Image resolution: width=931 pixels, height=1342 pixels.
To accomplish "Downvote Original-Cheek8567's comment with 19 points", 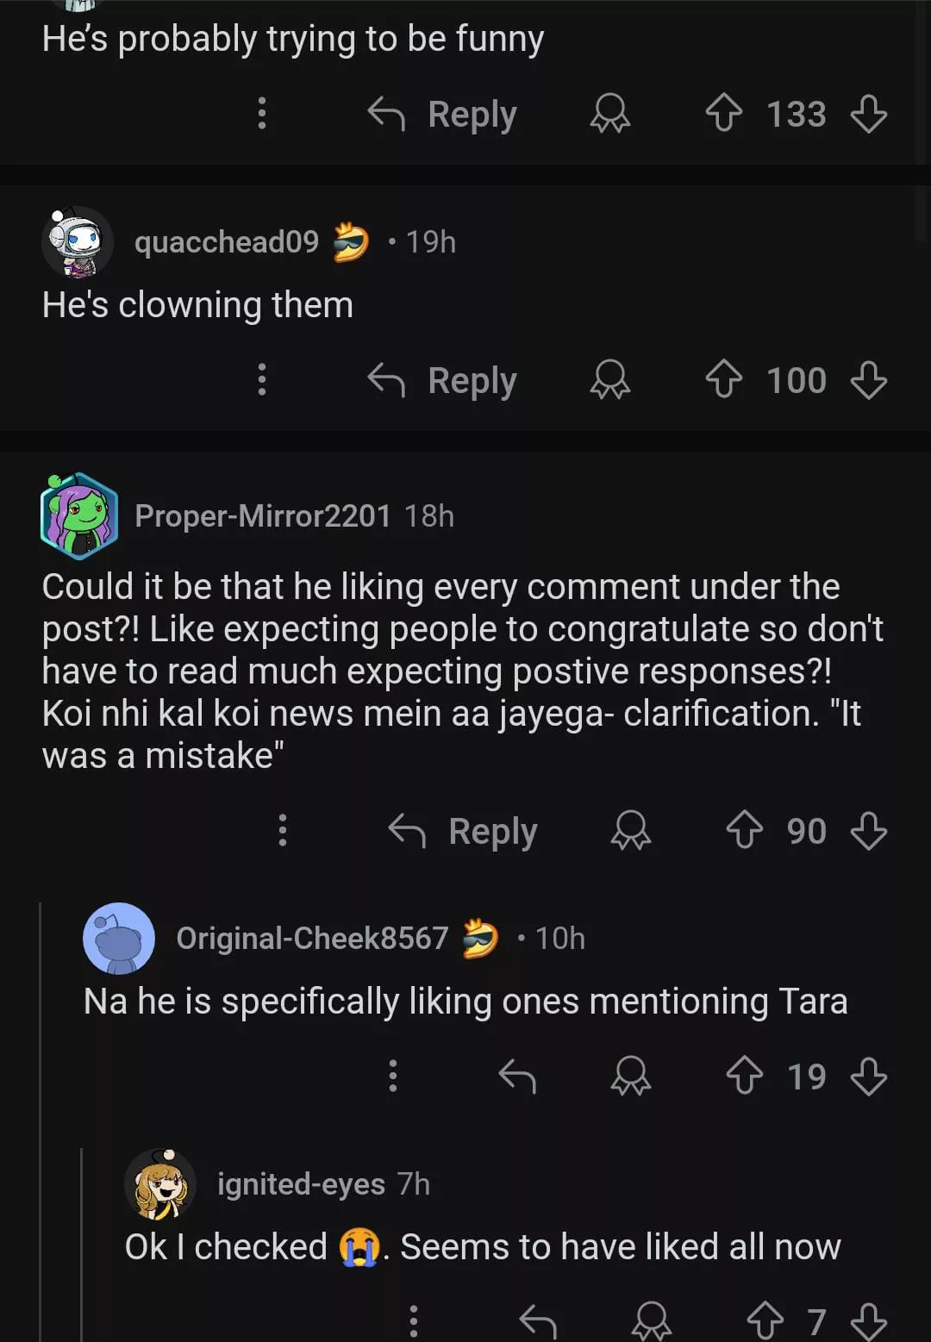I will [868, 1076].
